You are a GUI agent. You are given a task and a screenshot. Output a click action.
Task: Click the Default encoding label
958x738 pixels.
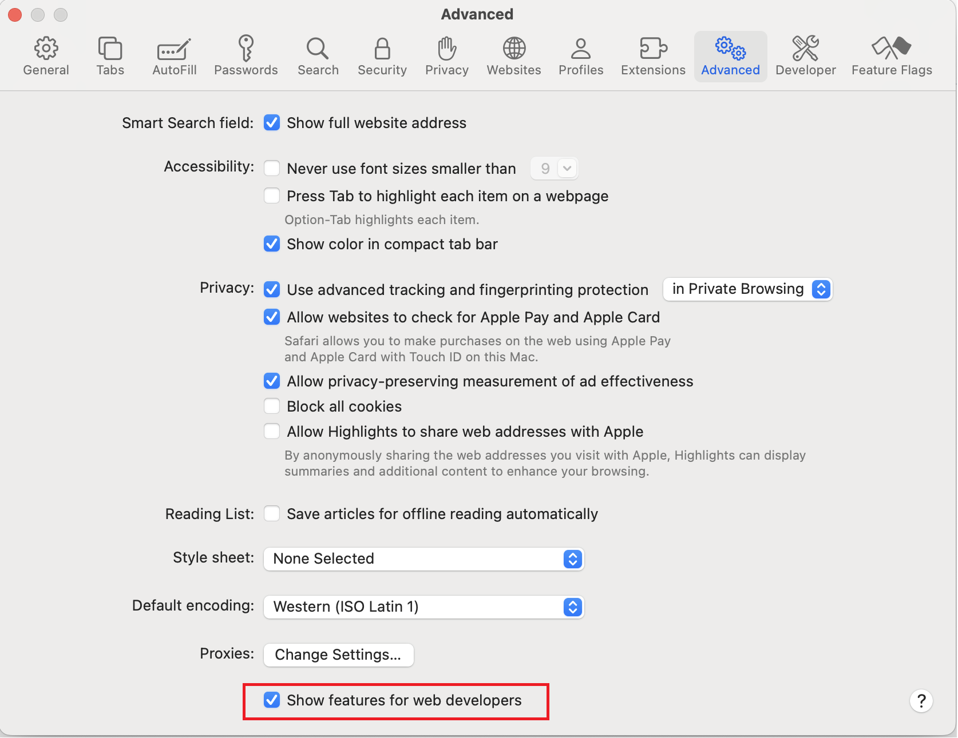pyautogui.click(x=193, y=605)
